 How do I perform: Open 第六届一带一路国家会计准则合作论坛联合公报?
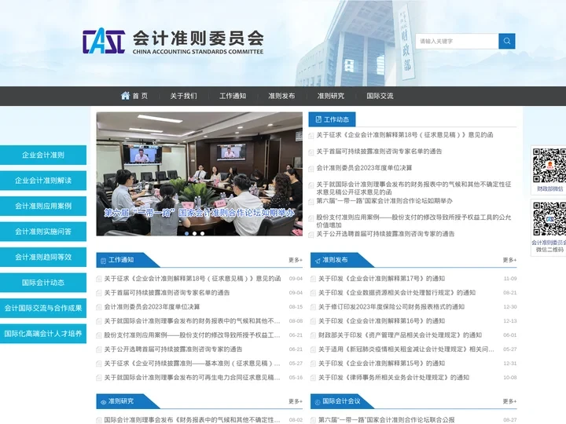pos(387,420)
